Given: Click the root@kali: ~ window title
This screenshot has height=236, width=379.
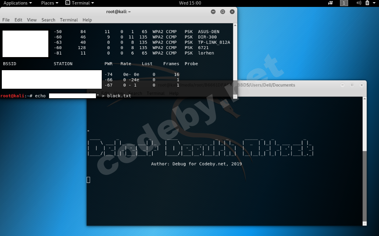Looking at the screenshot, I should [118, 12].
